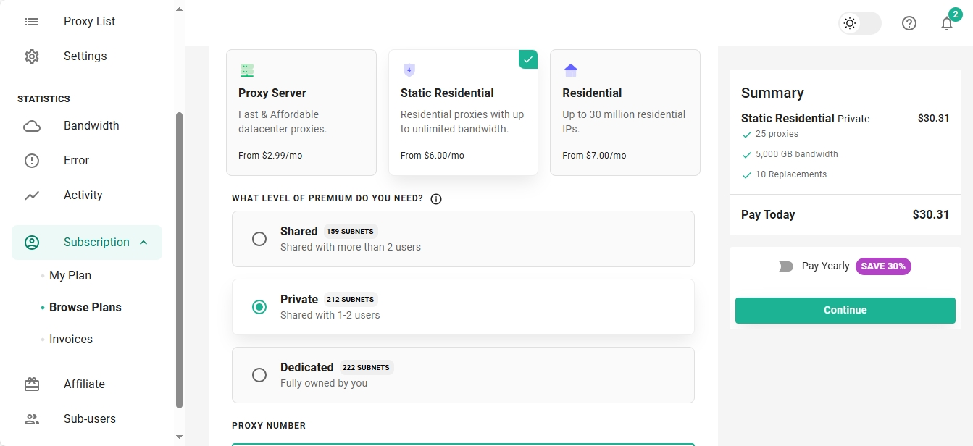This screenshot has width=973, height=446.
Task: Toggle the Pay Yearly switch
Action: [x=786, y=266]
